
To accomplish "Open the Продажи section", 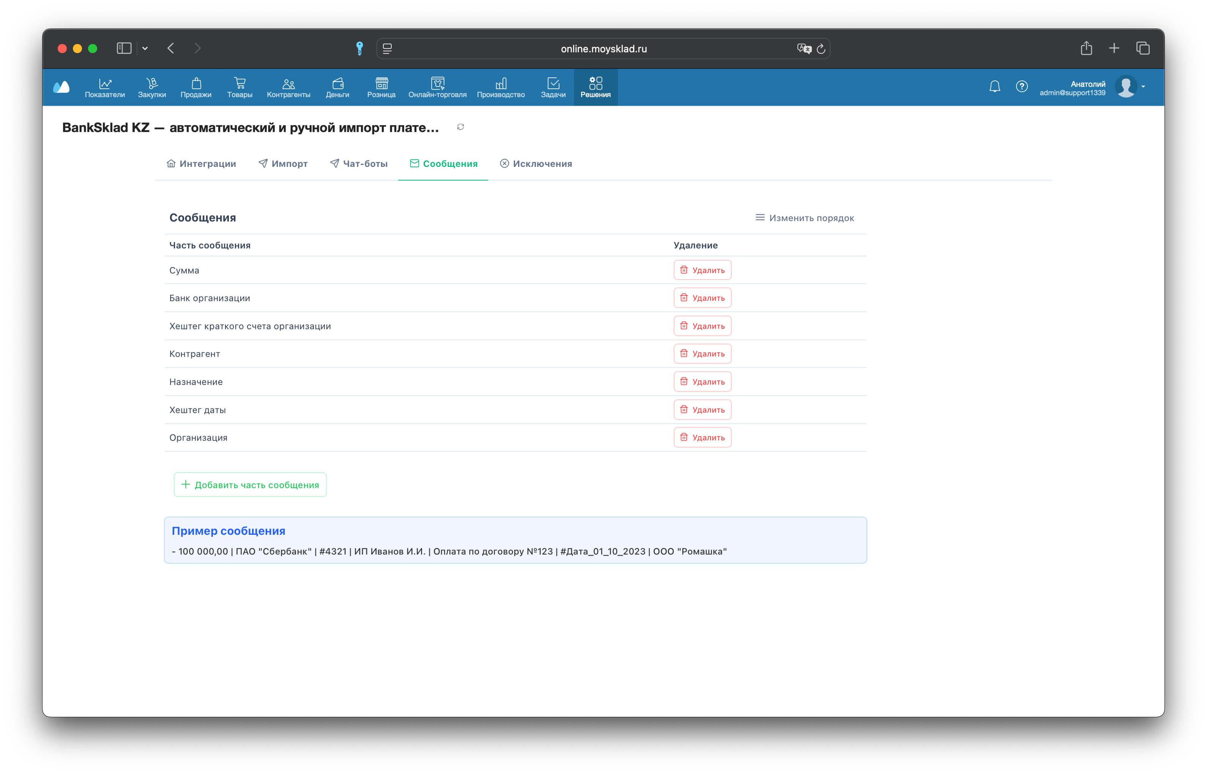I will 196,87.
